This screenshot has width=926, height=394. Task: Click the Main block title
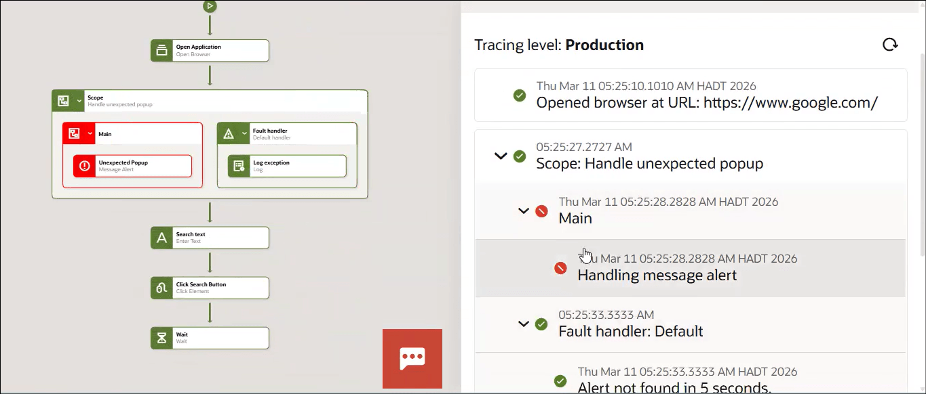[105, 134]
